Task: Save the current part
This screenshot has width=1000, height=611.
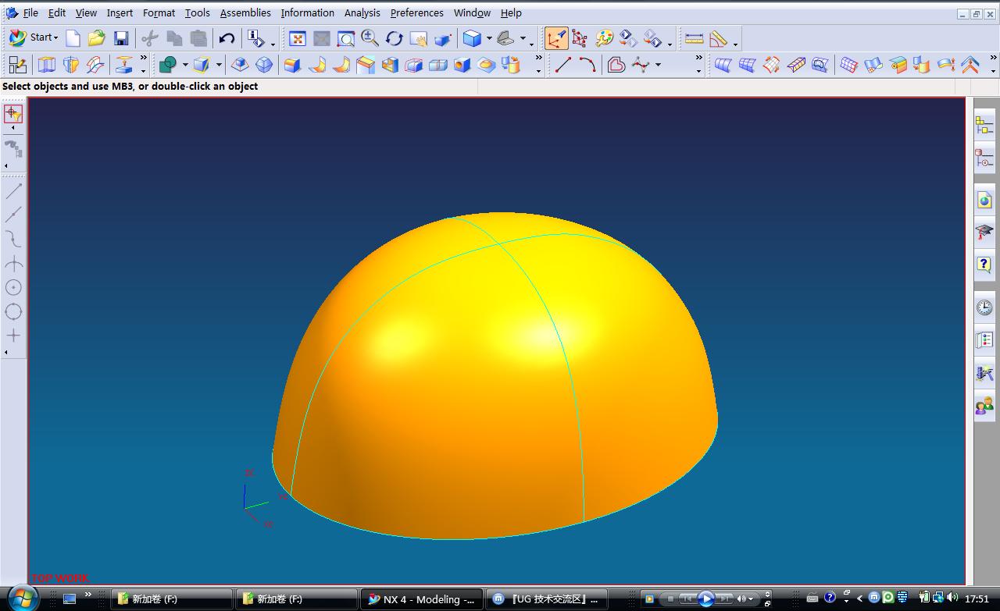Action: (120, 38)
